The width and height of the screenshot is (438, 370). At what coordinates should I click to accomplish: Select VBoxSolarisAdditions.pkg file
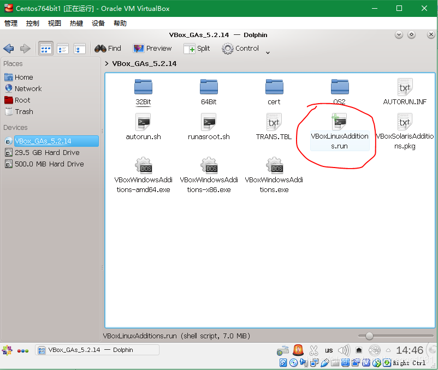[405, 132]
